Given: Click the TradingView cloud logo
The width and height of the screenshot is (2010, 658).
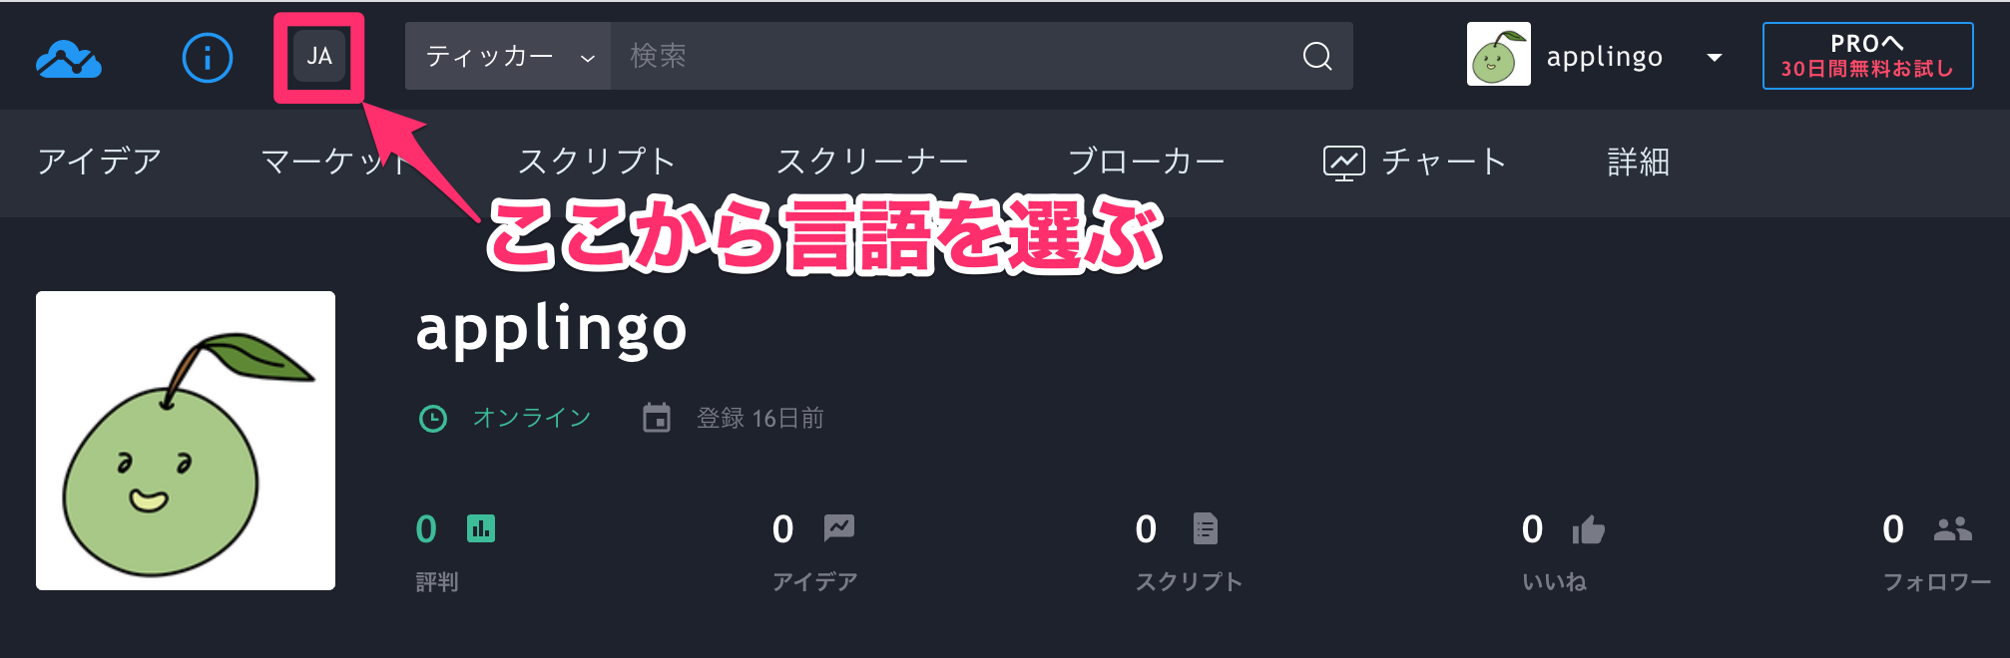Looking at the screenshot, I should [69, 58].
